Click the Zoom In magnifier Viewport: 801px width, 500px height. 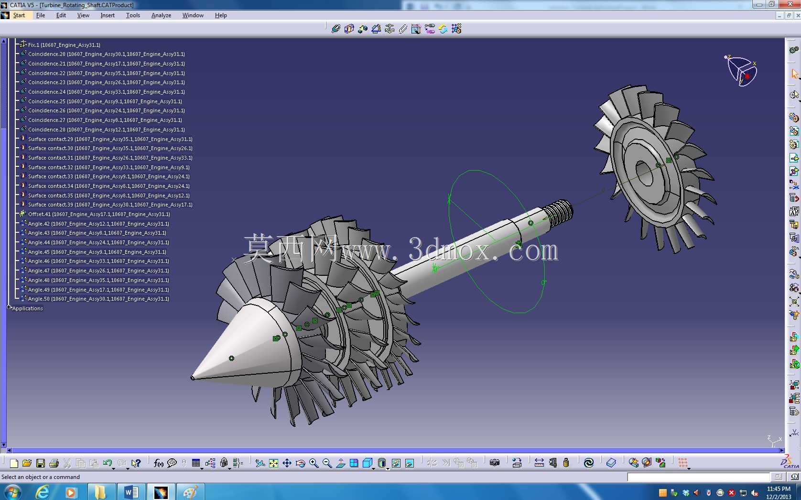point(314,463)
